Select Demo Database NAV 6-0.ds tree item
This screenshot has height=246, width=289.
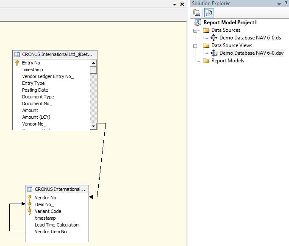pos(250,38)
